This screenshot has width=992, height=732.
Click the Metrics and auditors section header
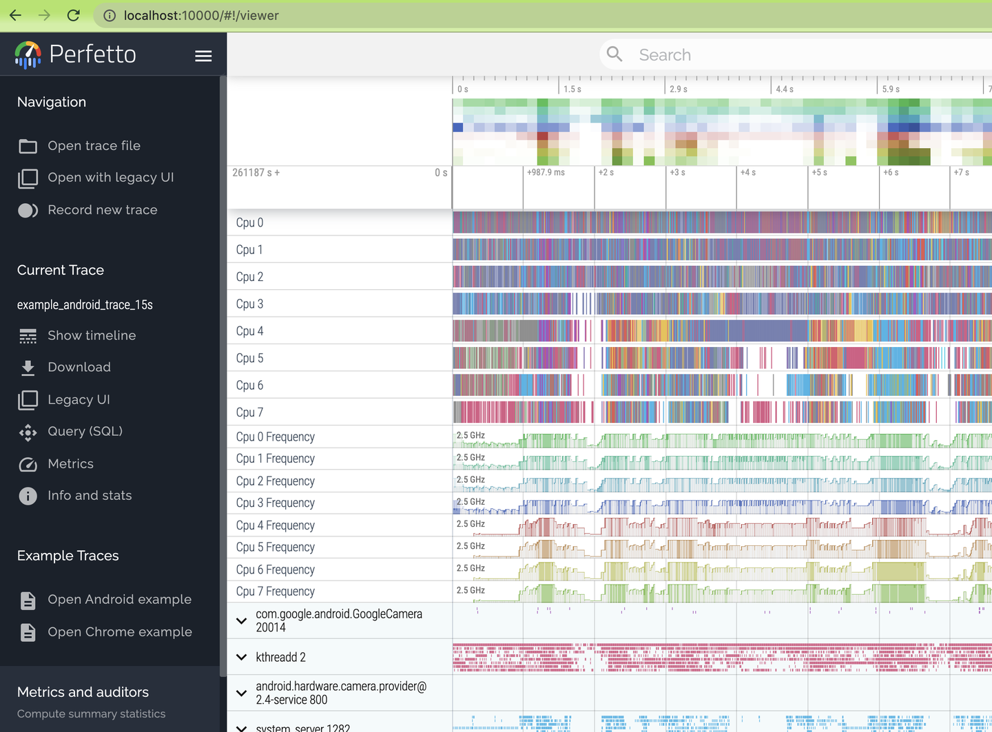(83, 692)
